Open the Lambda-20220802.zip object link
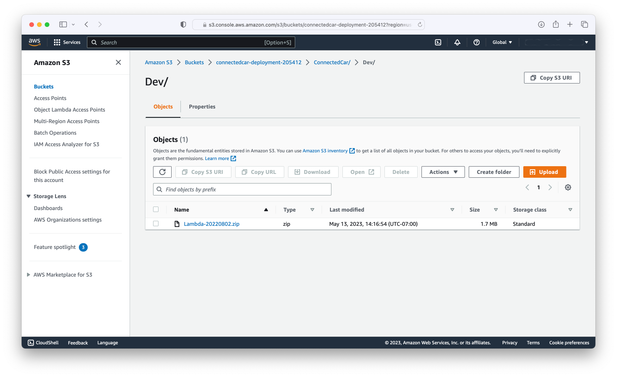Image resolution: width=617 pixels, height=377 pixels. click(212, 224)
